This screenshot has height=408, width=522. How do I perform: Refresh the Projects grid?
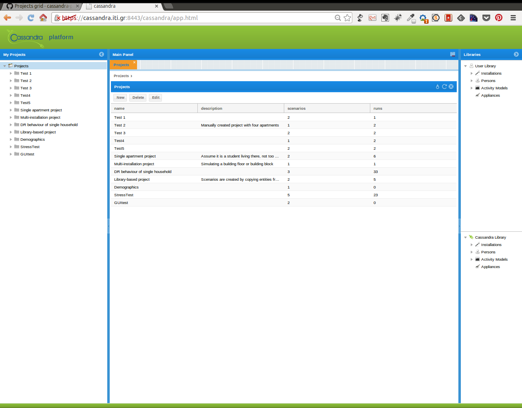[445, 86]
